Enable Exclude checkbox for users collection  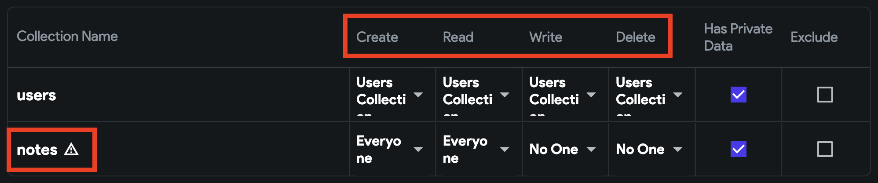[x=825, y=95]
